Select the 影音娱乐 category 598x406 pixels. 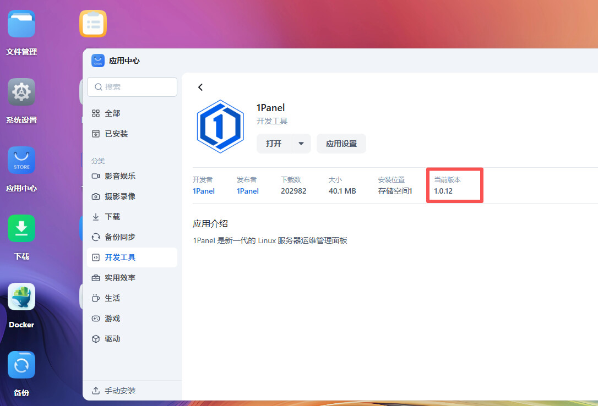click(x=120, y=176)
